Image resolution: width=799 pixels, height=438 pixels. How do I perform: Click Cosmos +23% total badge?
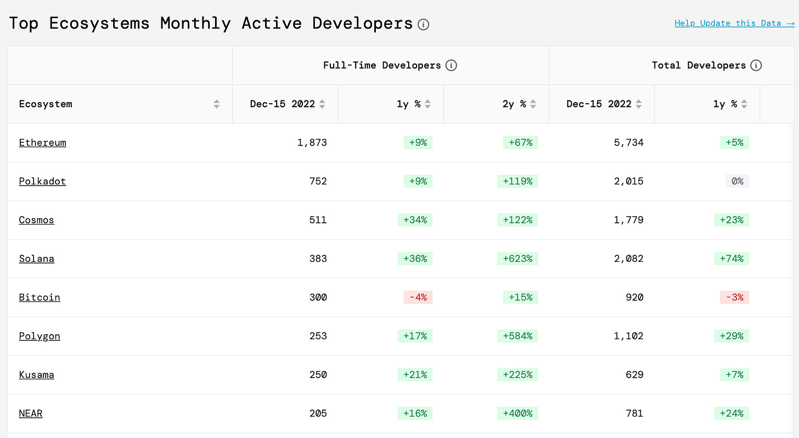[x=732, y=220]
